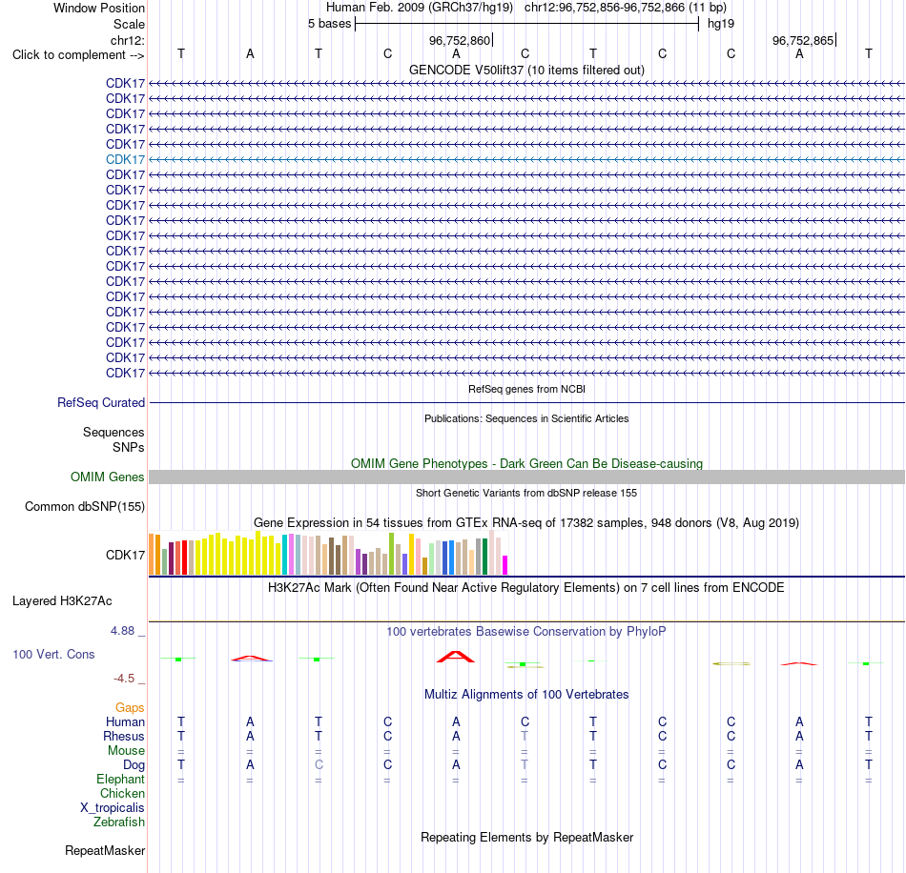The height and width of the screenshot is (873, 906).
Task: Click the dark green GTEx expression bar
Action: [x=484, y=557]
